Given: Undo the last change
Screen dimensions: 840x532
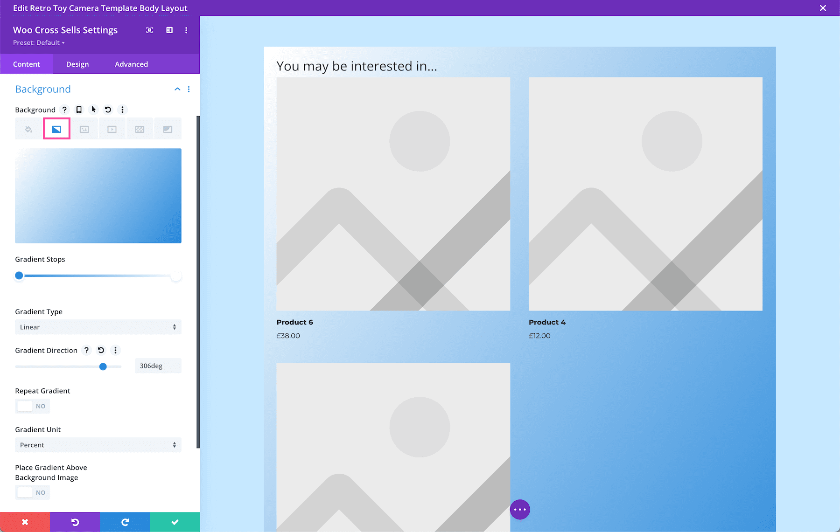Looking at the screenshot, I should tap(75, 522).
